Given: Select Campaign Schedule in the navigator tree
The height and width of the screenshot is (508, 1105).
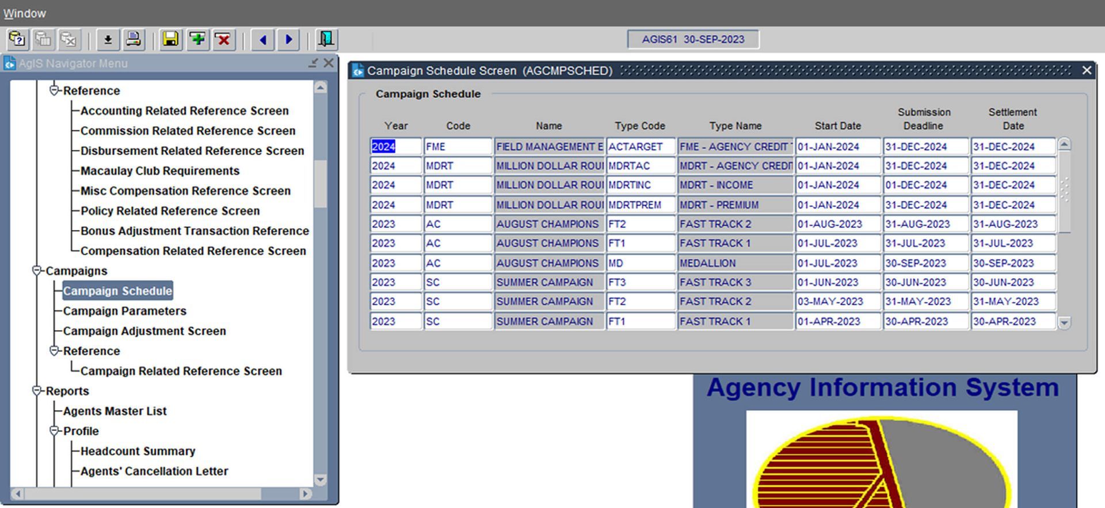Looking at the screenshot, I should coord(117,291).
